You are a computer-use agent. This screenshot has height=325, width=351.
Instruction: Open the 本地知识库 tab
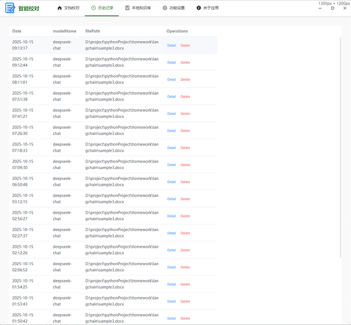click(x=138, y=8)
